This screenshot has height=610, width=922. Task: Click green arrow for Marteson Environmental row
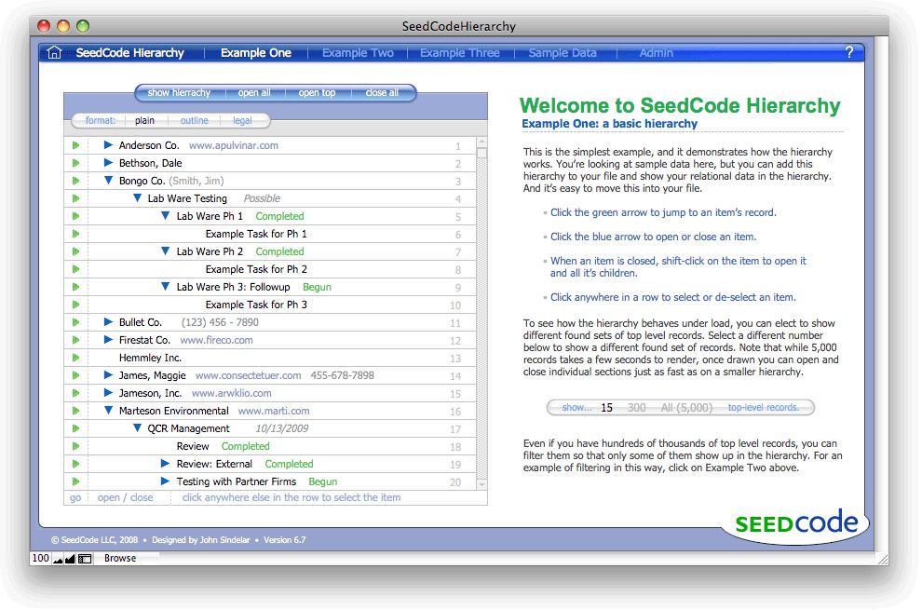(75, 410)
